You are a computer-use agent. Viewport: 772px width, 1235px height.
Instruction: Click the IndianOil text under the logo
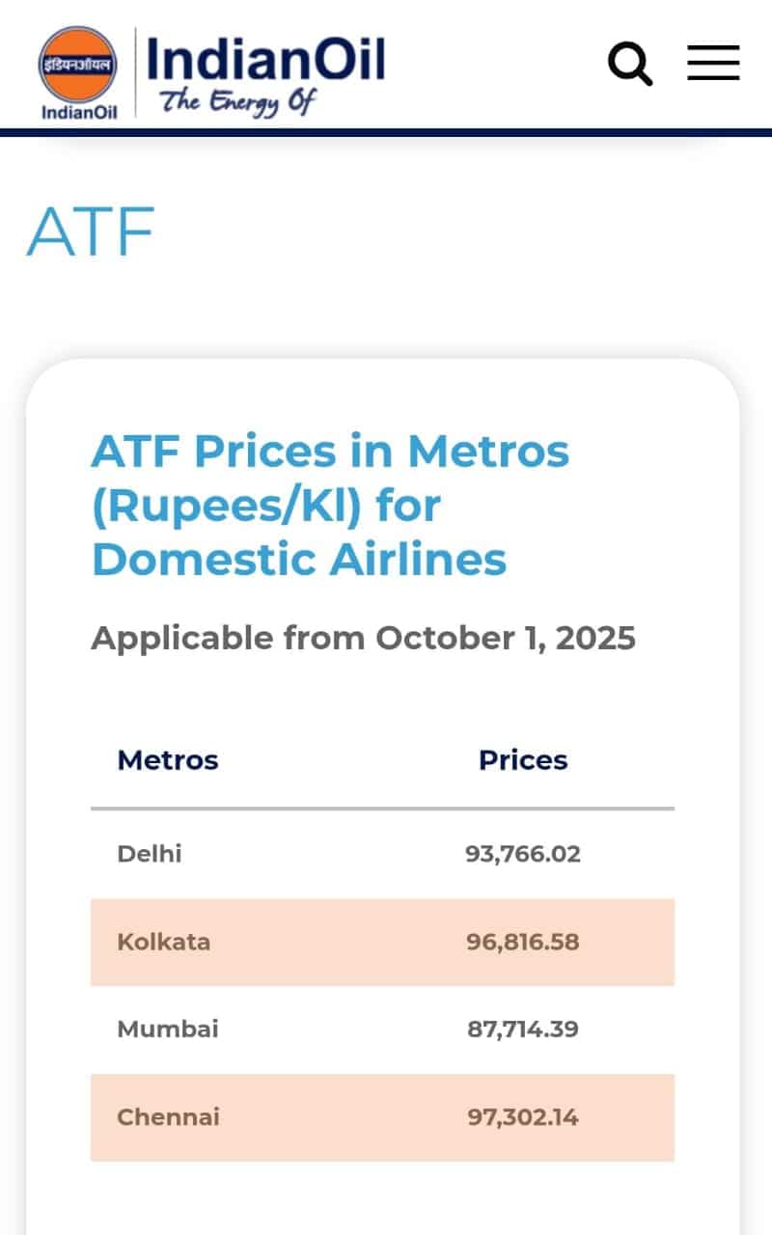click(x=79, y=112)
